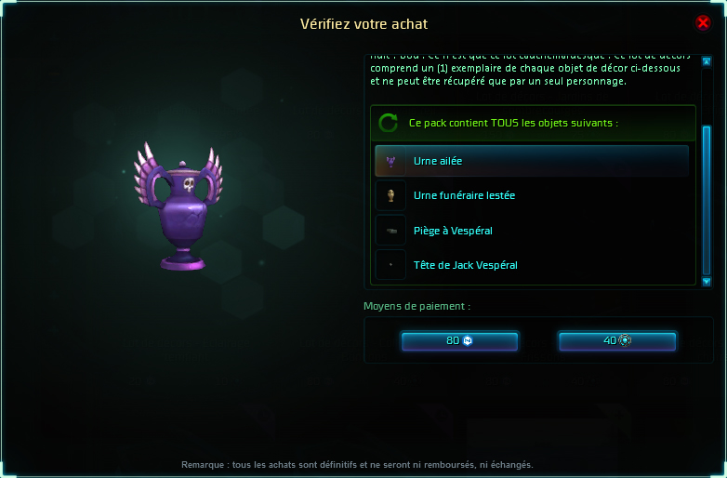727x478 pixels.
Task: Pay with the 40 Omnibits button
Action: click(617, 340)
